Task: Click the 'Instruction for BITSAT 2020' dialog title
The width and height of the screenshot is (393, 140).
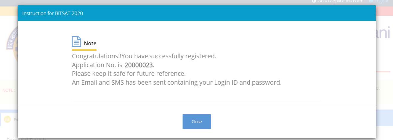Action: (x=53, y=13)
